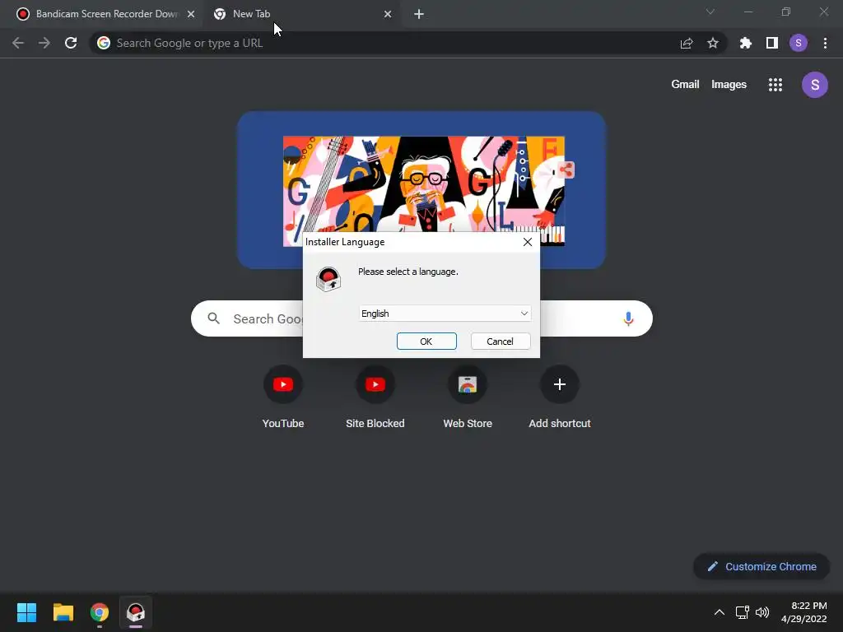
Task: Open Chrome profile S in toolbar
Action: click(x=799, y=43)
